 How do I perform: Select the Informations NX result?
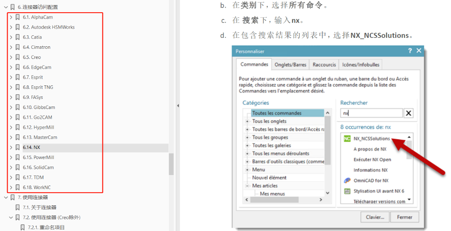pos(370,170)
